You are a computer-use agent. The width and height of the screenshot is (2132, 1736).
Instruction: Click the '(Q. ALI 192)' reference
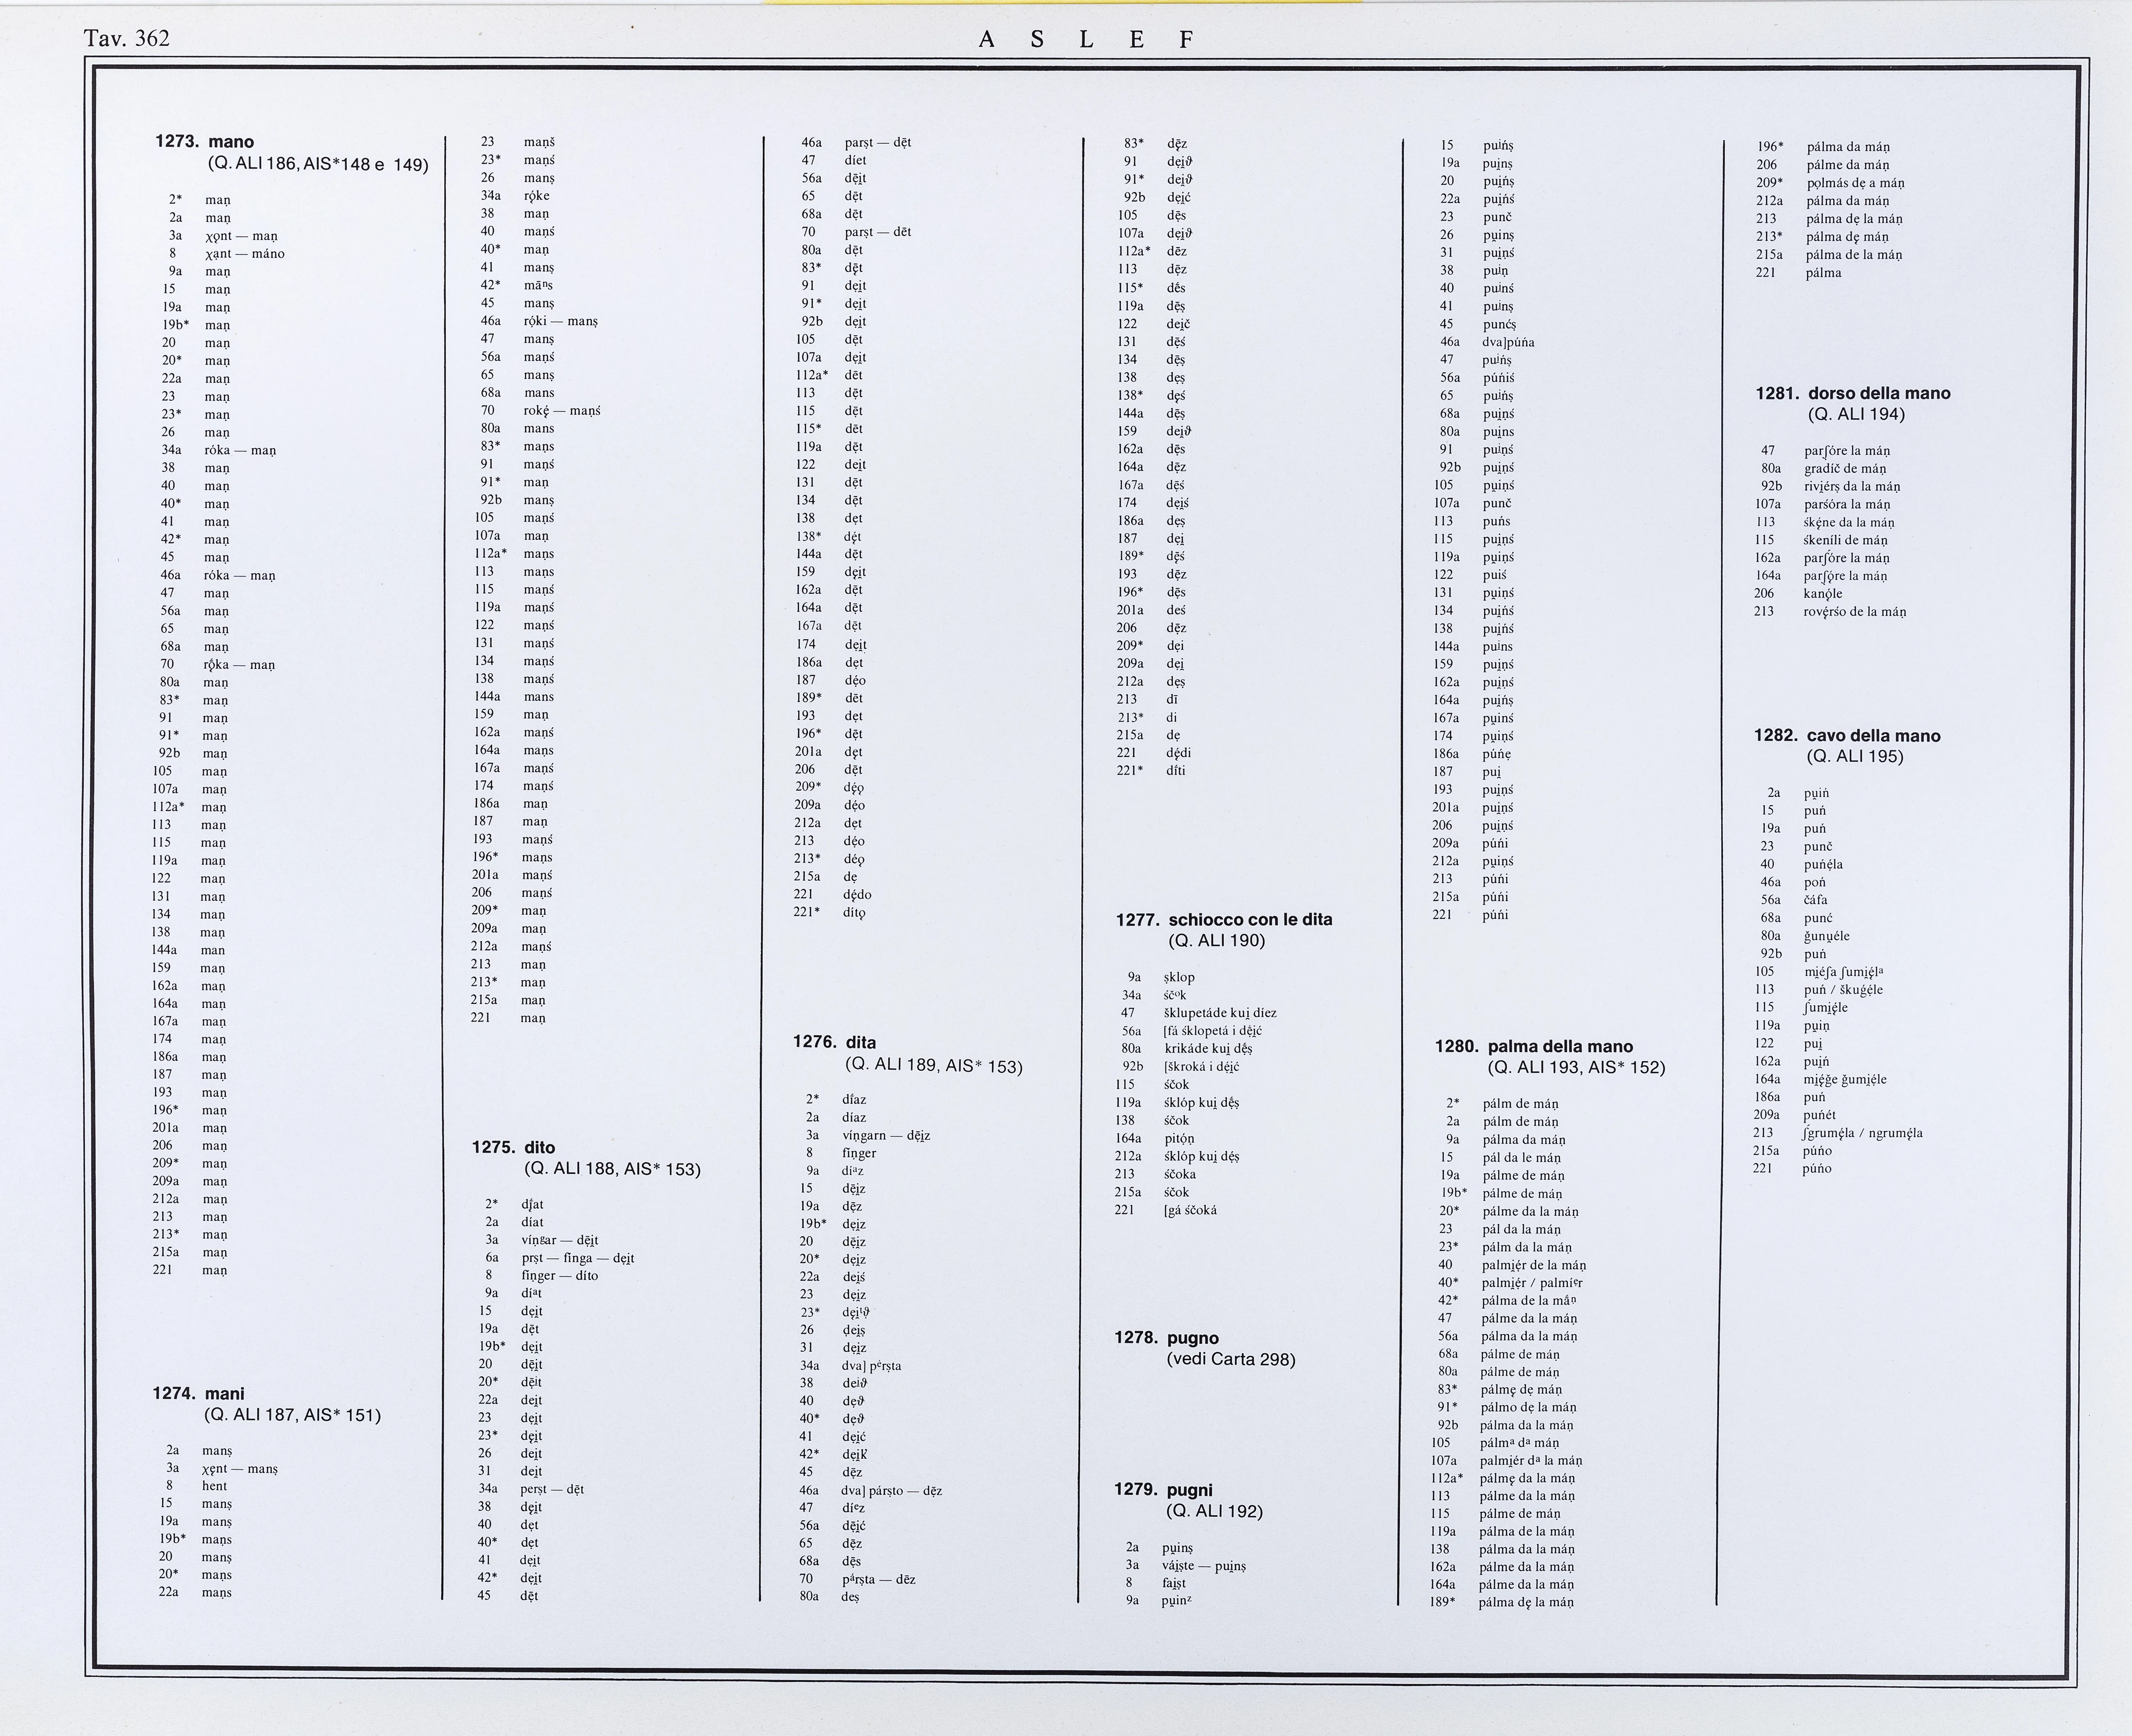[1214, 1511]
